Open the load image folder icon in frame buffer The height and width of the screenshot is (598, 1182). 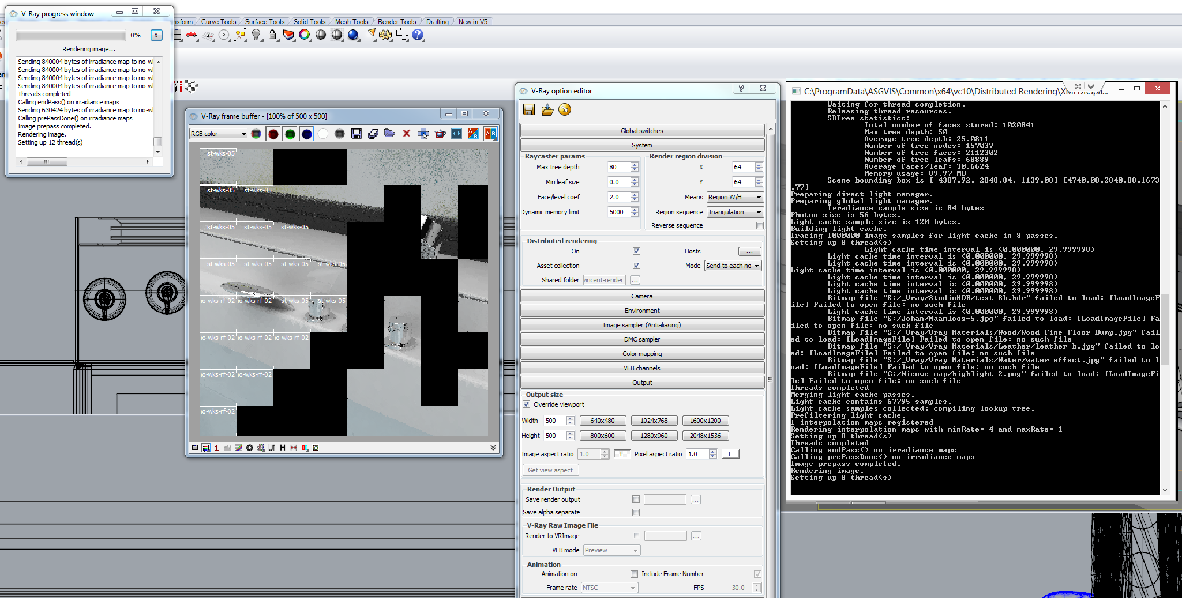click(x=389, y=134)
